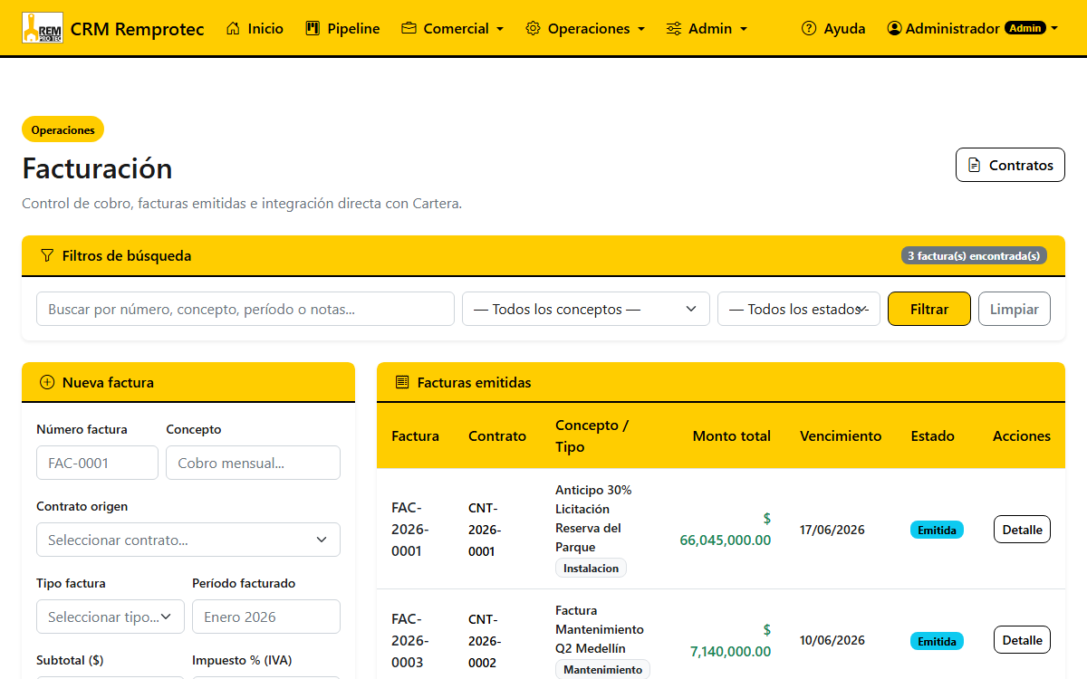
Task: Click the Concepto input field
Action: 254,463
